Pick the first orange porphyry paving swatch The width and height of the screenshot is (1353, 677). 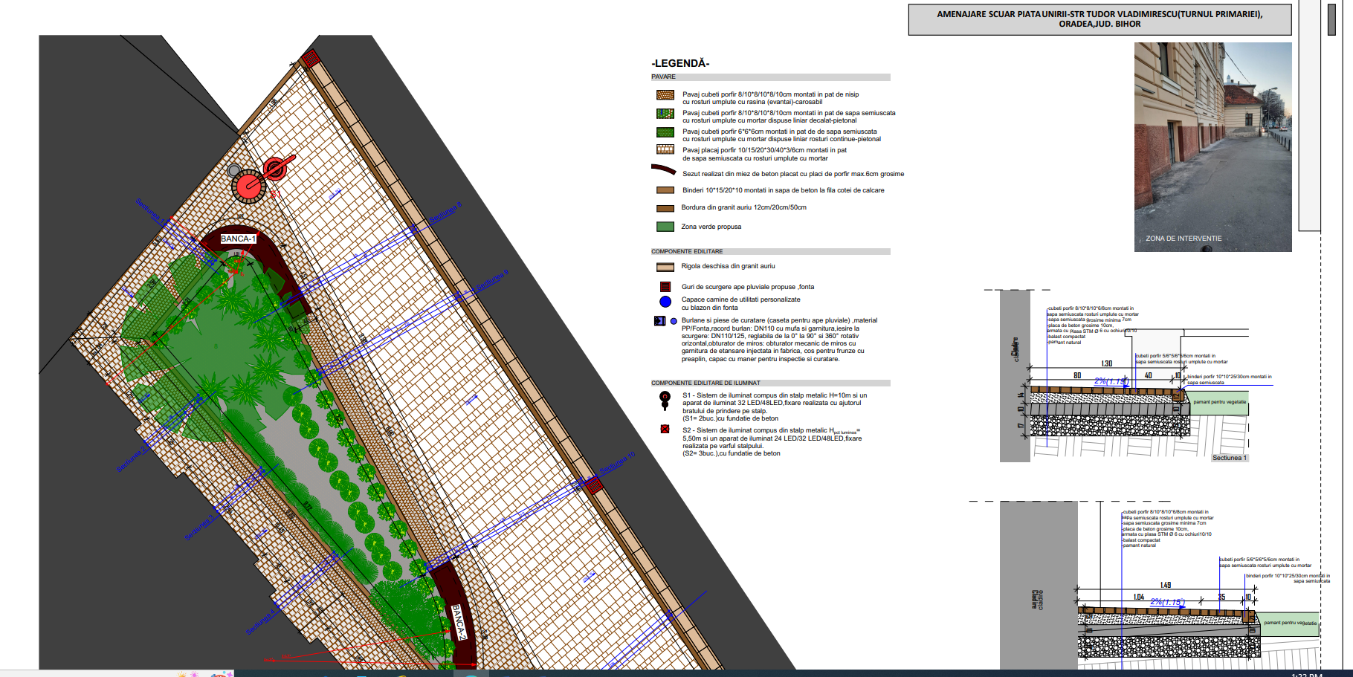tap(665, 95)
